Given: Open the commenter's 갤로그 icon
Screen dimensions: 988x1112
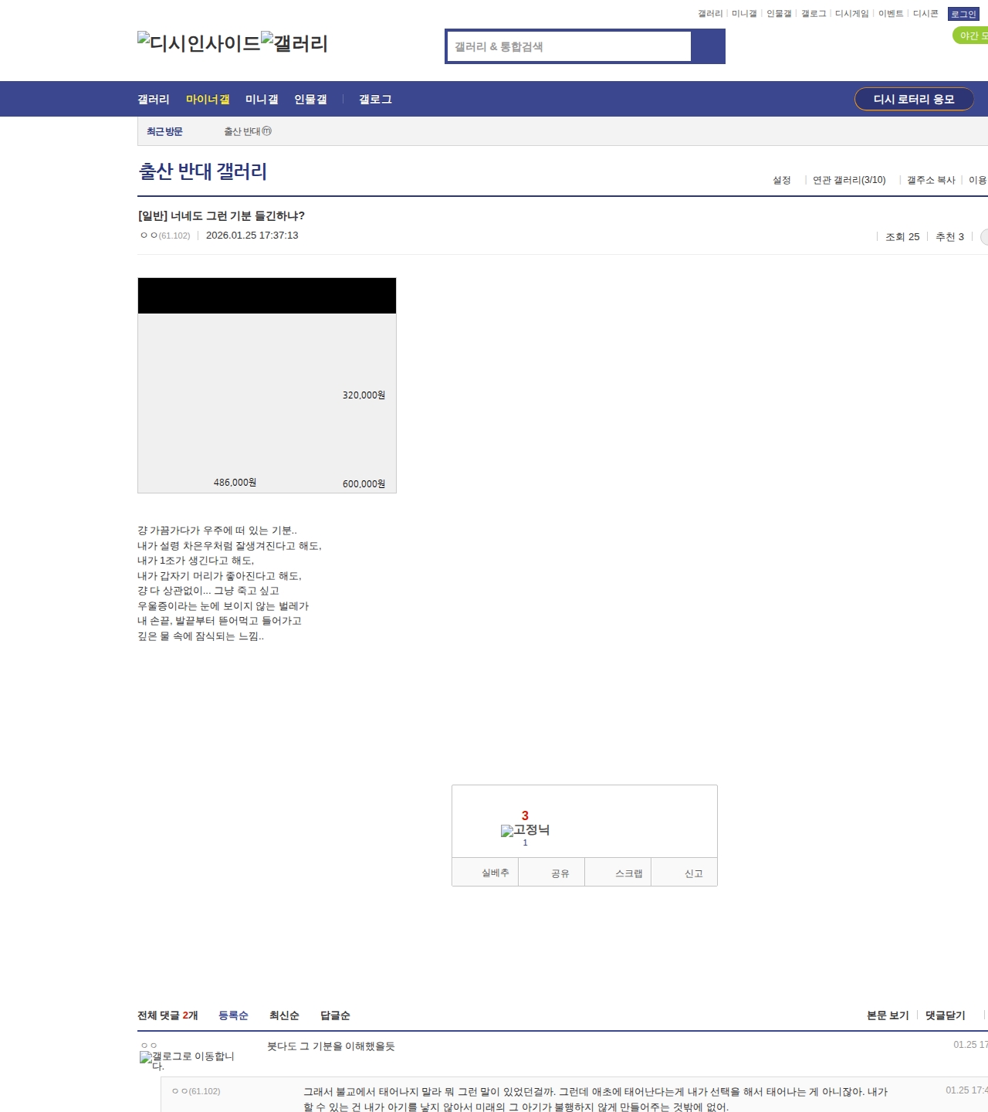Looking at the screenshot, I should coord(187,1060).
